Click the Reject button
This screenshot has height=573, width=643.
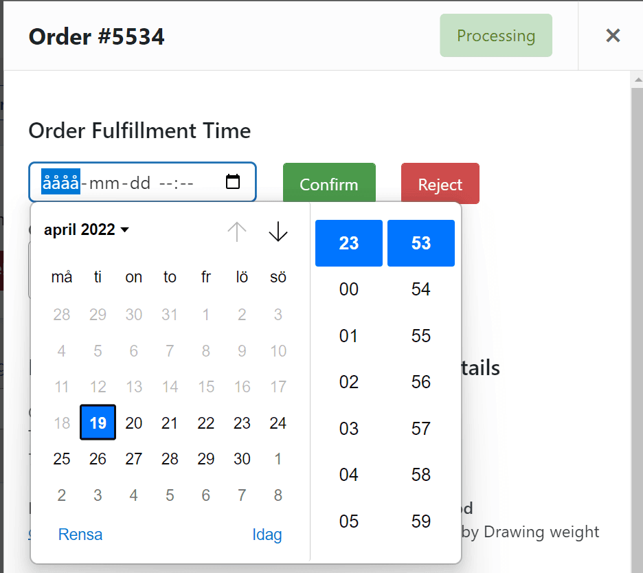tap(440, 183)
